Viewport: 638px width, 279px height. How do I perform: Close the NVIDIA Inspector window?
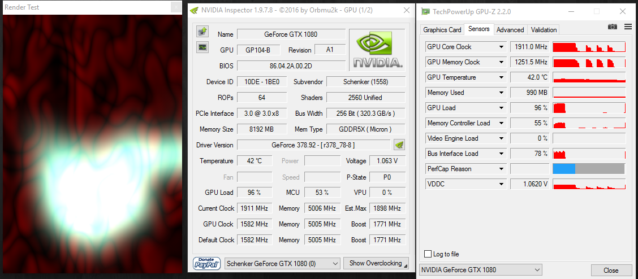[406, 10]
